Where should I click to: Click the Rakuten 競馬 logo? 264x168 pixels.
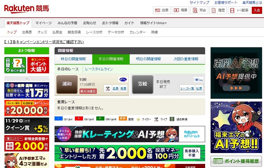coord(27,9)
